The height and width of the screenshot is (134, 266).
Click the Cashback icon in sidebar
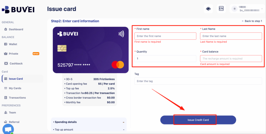pyautogui.click(x=6, y=64)
